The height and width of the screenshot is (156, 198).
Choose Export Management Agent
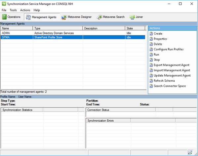(x=172, y=65)
